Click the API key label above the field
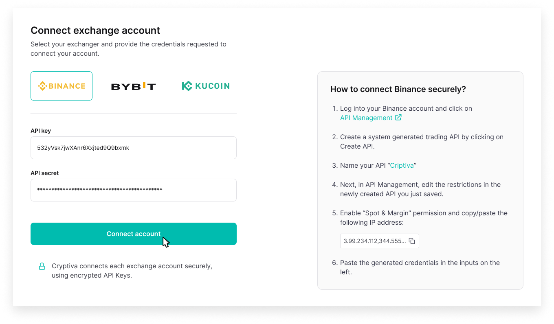Image resolution: width=554 pixels, height=324 pixels. coord(41,131)
